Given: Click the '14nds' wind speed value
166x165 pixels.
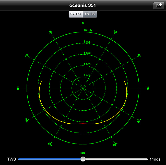Looking at the screenshot, I should [155, 159].
